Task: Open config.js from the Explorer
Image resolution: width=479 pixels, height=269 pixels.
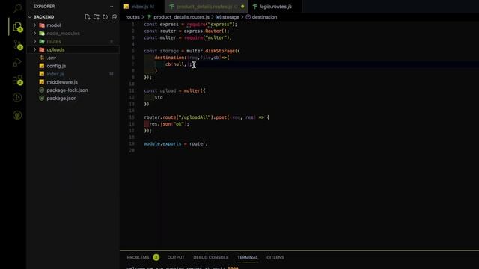Action: coord(56,66)
